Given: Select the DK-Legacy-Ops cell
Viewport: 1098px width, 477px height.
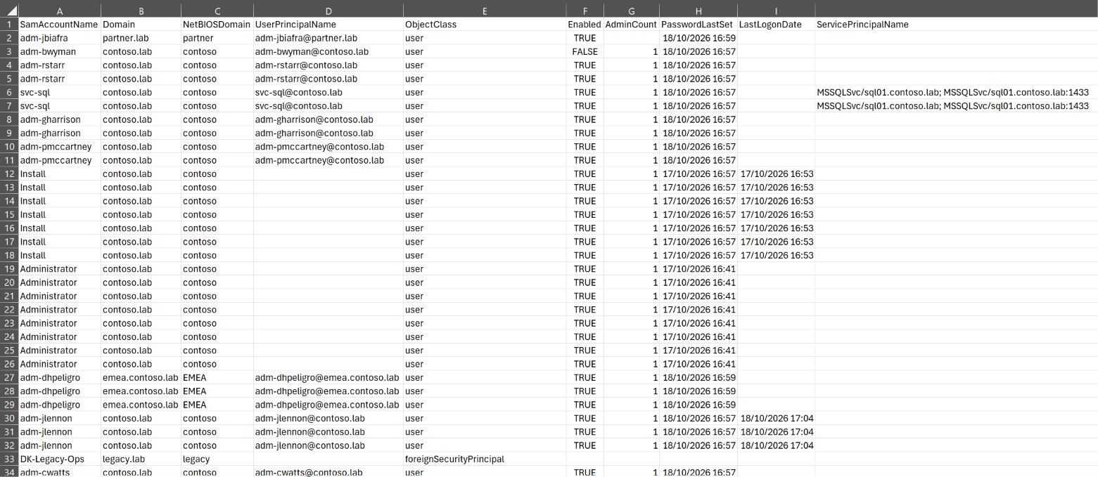Looking at the screenshot, I should 60,459.
